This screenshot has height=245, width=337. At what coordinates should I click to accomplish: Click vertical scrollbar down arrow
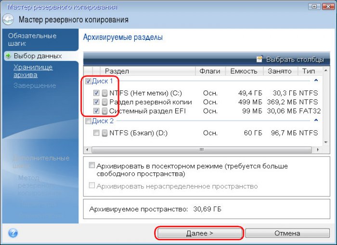(x=326, y=142)
